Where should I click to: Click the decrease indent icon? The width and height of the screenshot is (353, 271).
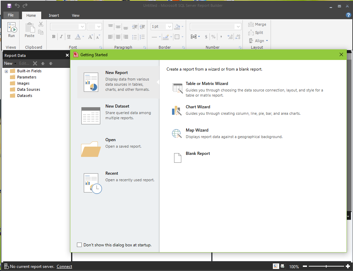point(135,27)
